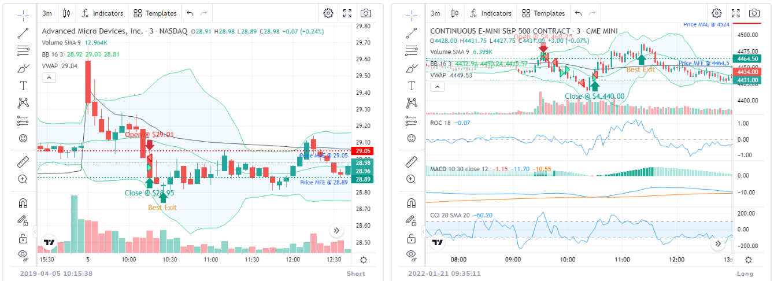The image size is (774, 281).
Task: Toggle lock all drawings in AMD chart
Action: tap(23, 238)
